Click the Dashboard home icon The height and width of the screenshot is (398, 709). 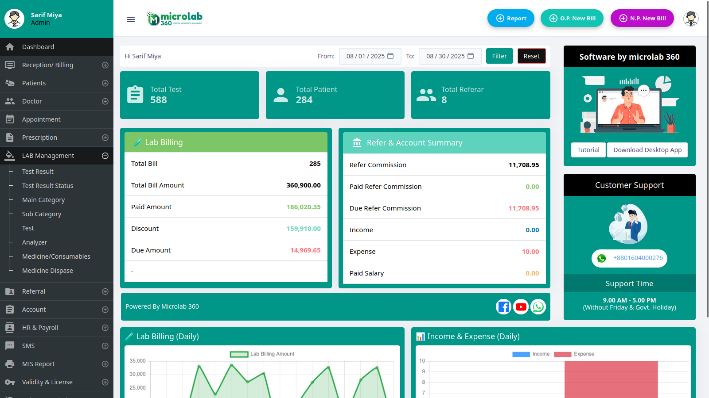point(10,47)
